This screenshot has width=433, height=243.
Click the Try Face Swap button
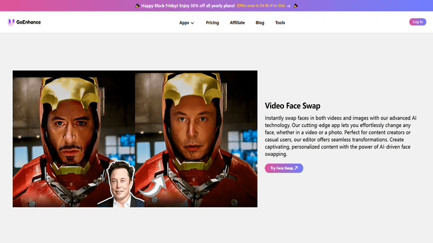pyautogui.click(x=284, y=168)
